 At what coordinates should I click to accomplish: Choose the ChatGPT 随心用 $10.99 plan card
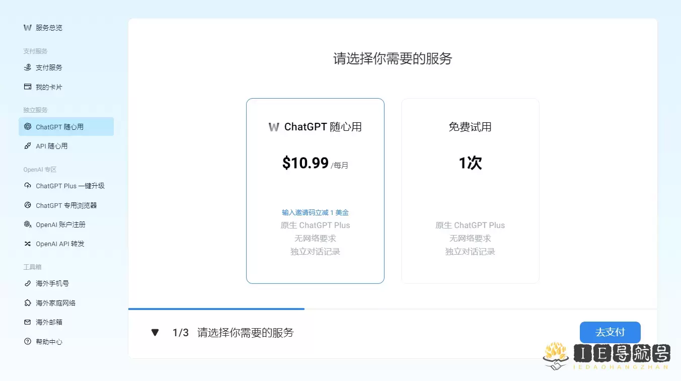[315, 191]
